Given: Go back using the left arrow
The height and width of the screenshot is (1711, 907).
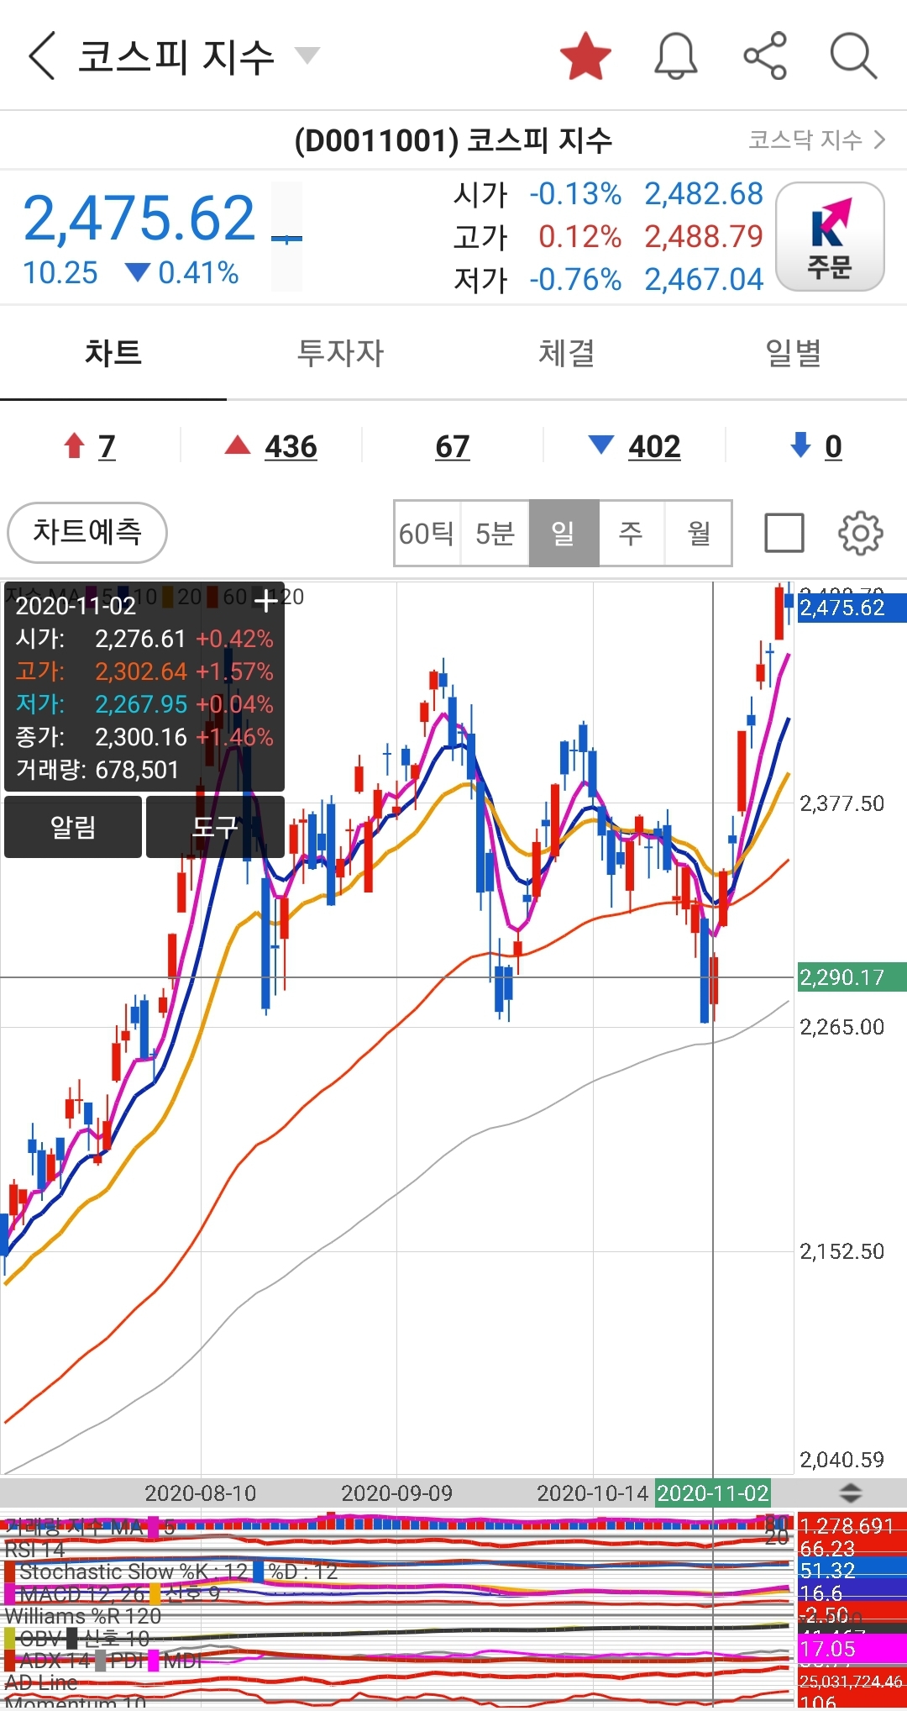Looking at the screenshot, I should pyautogui.click(x=42, y=55).
